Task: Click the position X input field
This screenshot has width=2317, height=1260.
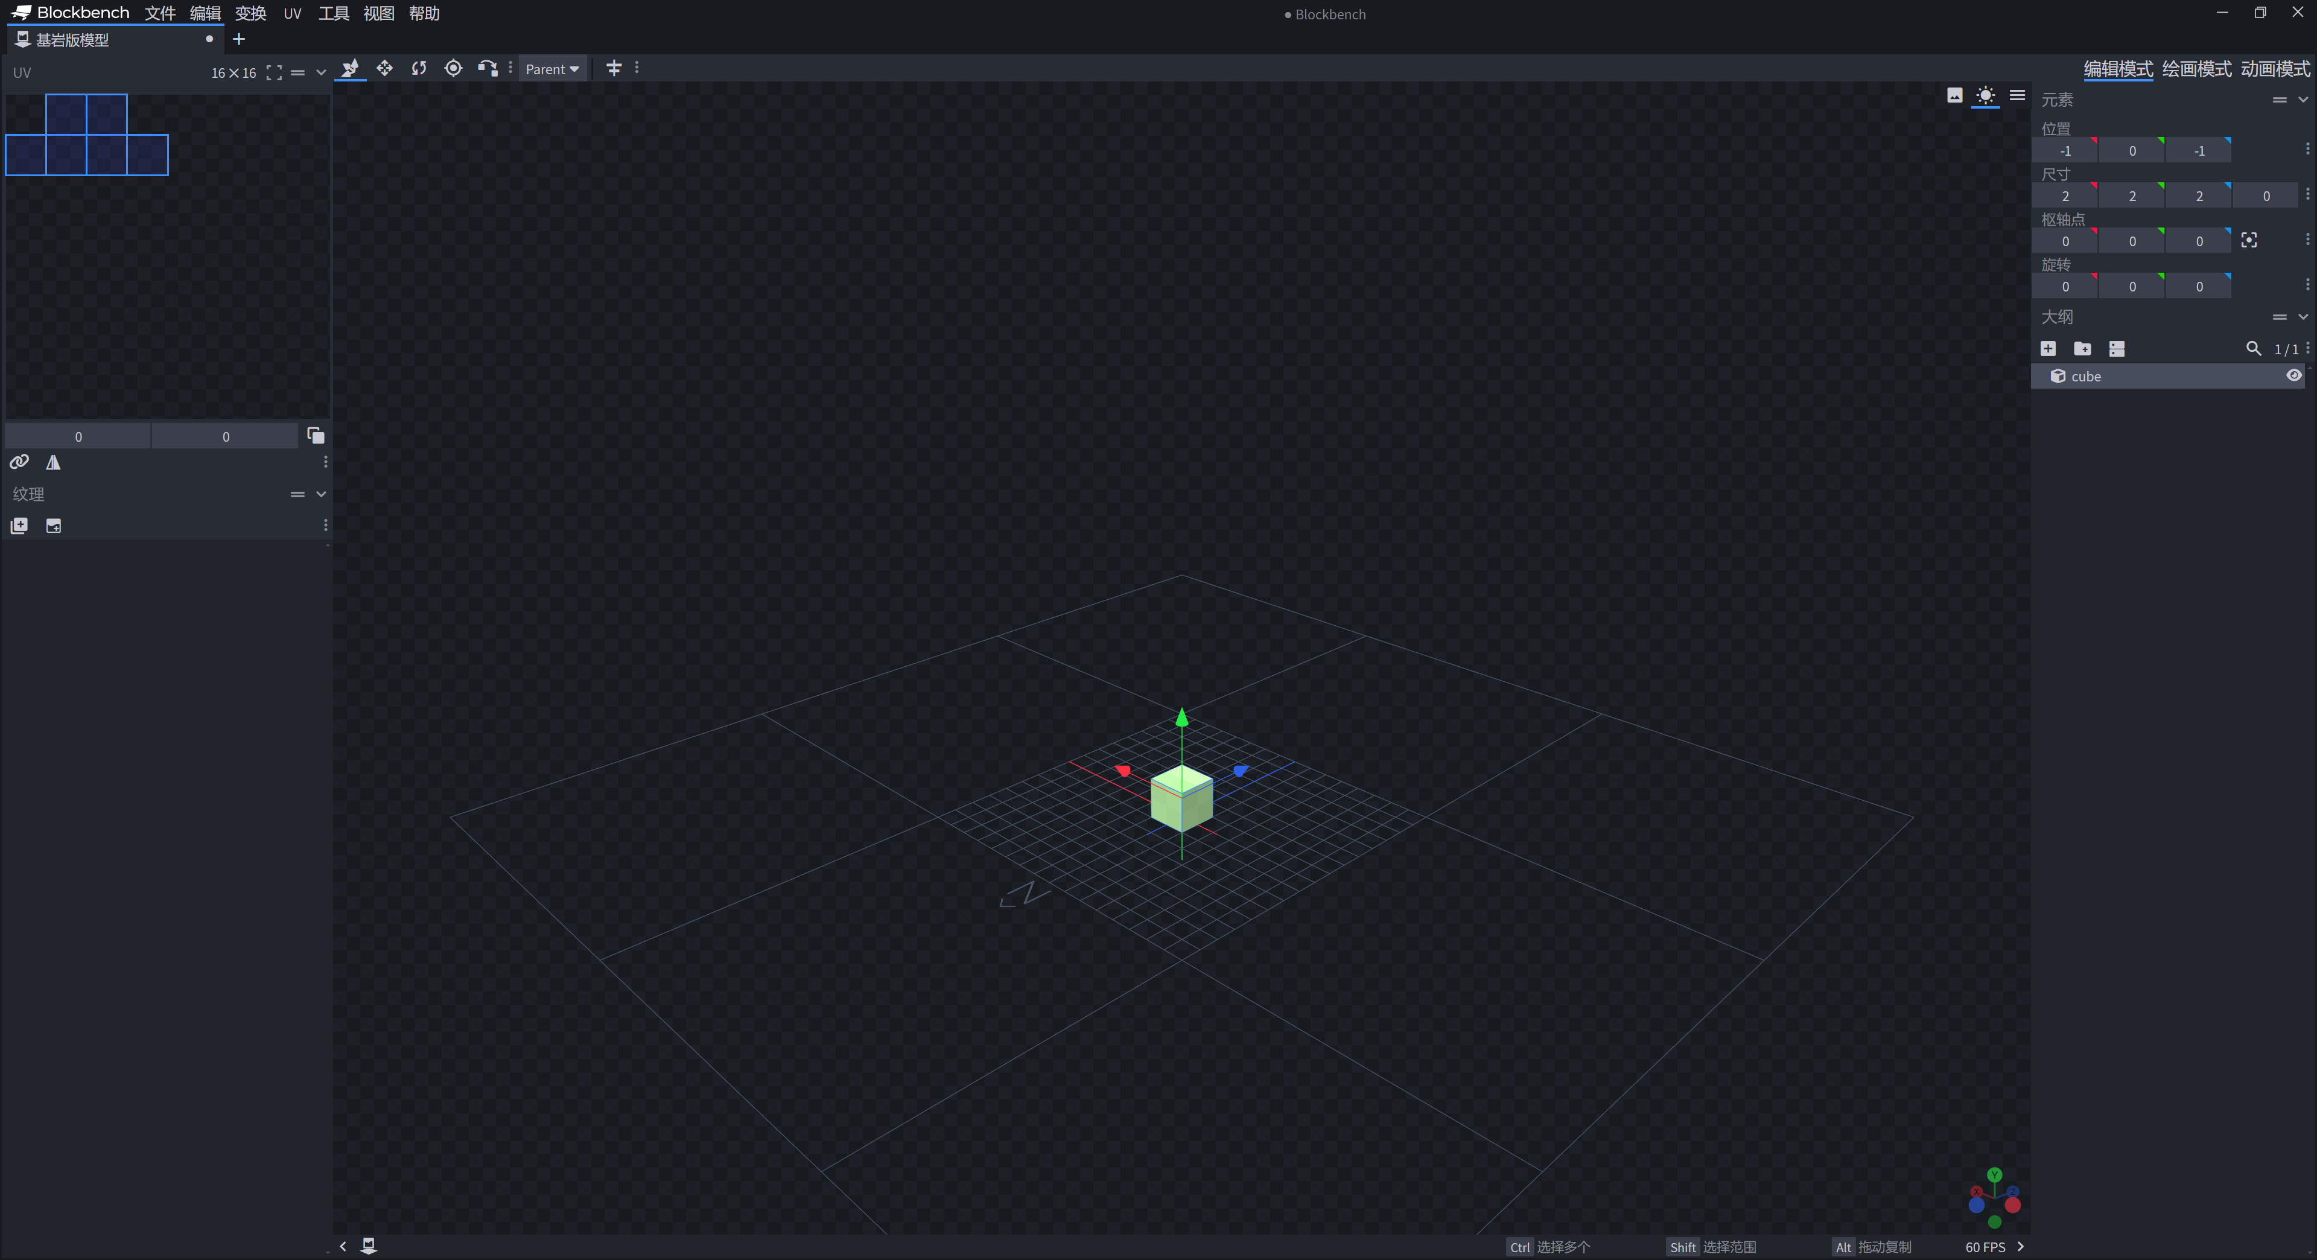Action: 2065,150
